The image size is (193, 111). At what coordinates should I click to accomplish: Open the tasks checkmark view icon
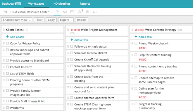pos(57,12)
